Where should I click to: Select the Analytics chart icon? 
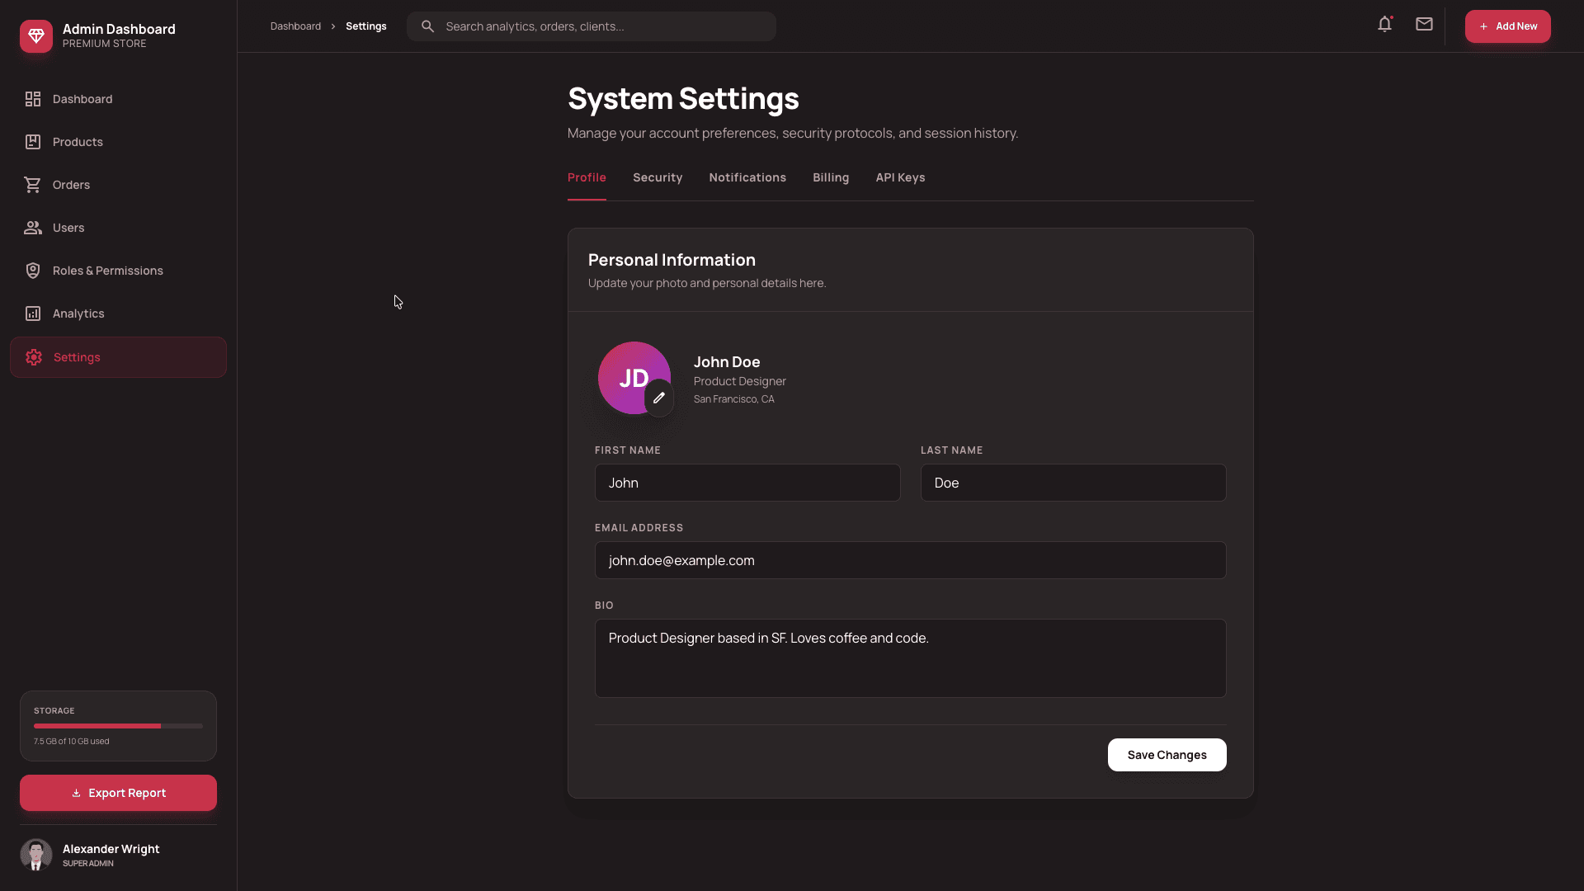pos(32,313)
